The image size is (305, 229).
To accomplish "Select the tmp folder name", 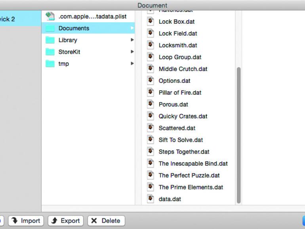I will (x=64, y=64).
